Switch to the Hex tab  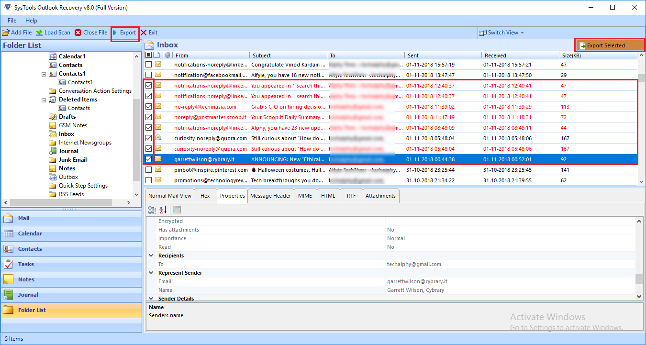[205, 196]
